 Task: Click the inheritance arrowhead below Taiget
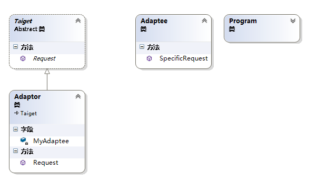tap(47, 71)
